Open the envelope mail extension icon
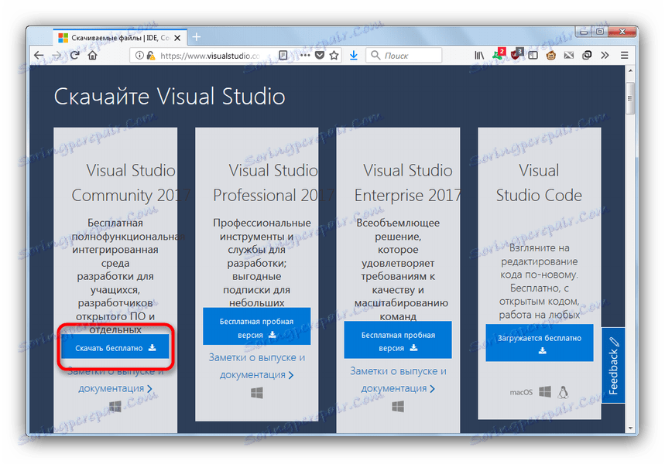This screenshot has height=464, width=665. 569,55
